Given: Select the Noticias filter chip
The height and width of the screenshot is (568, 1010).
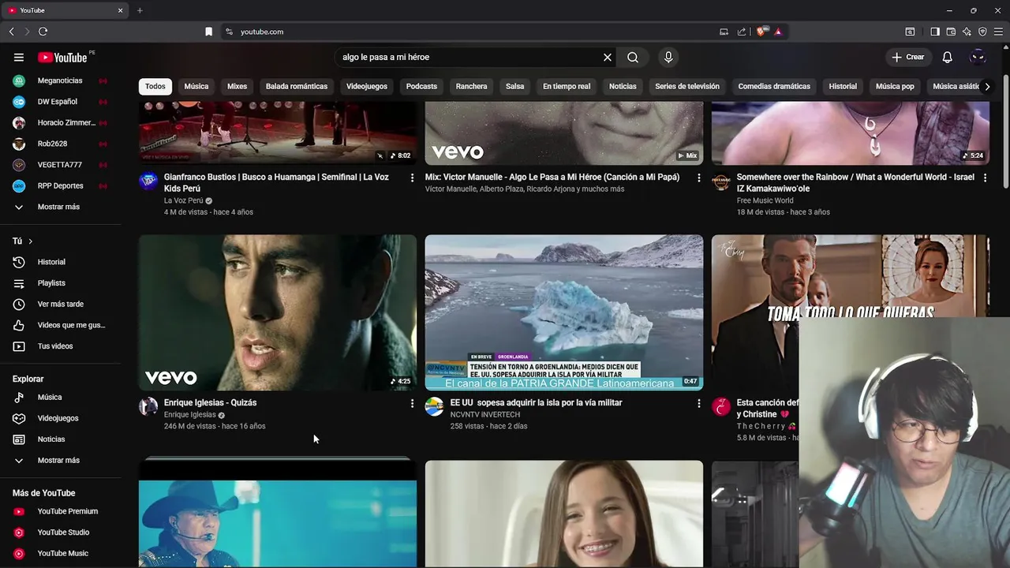Looking at the screenshot, I should (x=623, y=86).
